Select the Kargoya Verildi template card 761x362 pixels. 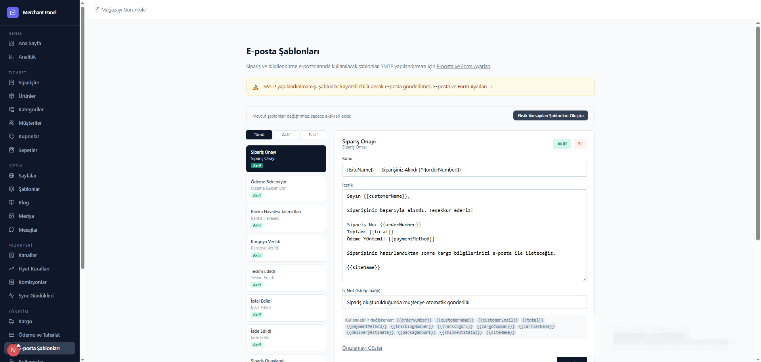tap(286, 248)
